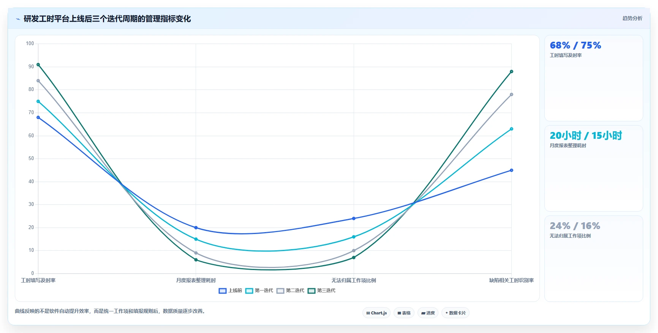The width and height of the screenshot is (658, 333).
Task: Click the 第一迭代 point at 15 for 月度报表整理耗时
Action: click(196, 239)
